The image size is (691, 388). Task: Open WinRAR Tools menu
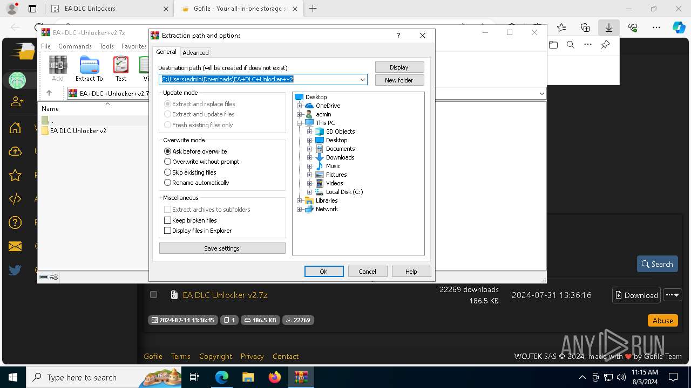pos(106,46)
